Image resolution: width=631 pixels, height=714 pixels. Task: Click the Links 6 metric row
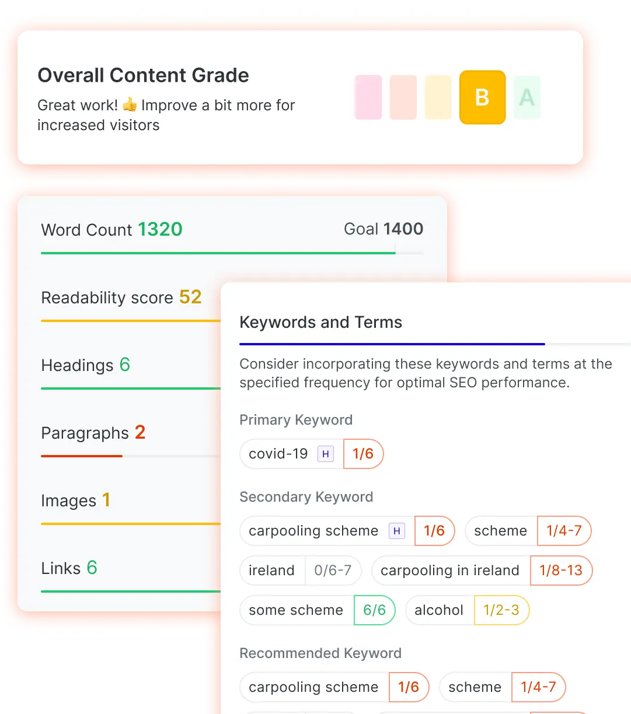point(69,568)
